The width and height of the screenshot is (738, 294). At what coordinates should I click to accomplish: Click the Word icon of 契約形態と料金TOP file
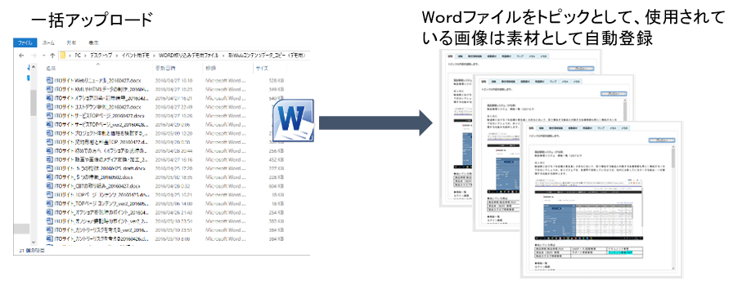49,142
